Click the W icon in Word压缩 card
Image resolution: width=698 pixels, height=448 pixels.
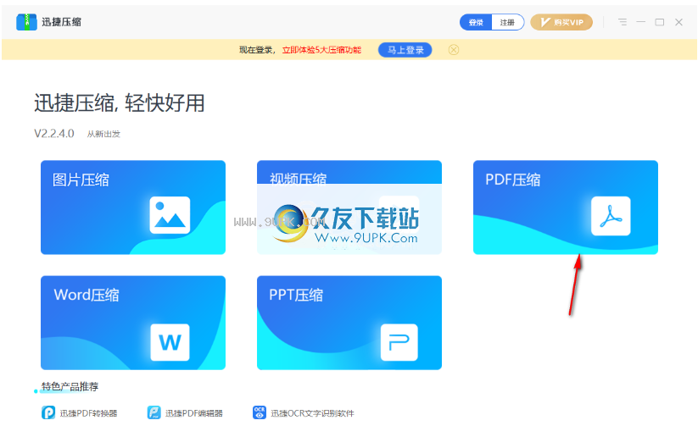click(x=170, y=342)
